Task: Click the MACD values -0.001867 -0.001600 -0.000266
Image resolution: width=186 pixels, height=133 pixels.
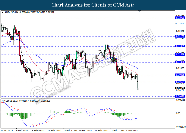Action: (x=35, y=101)
